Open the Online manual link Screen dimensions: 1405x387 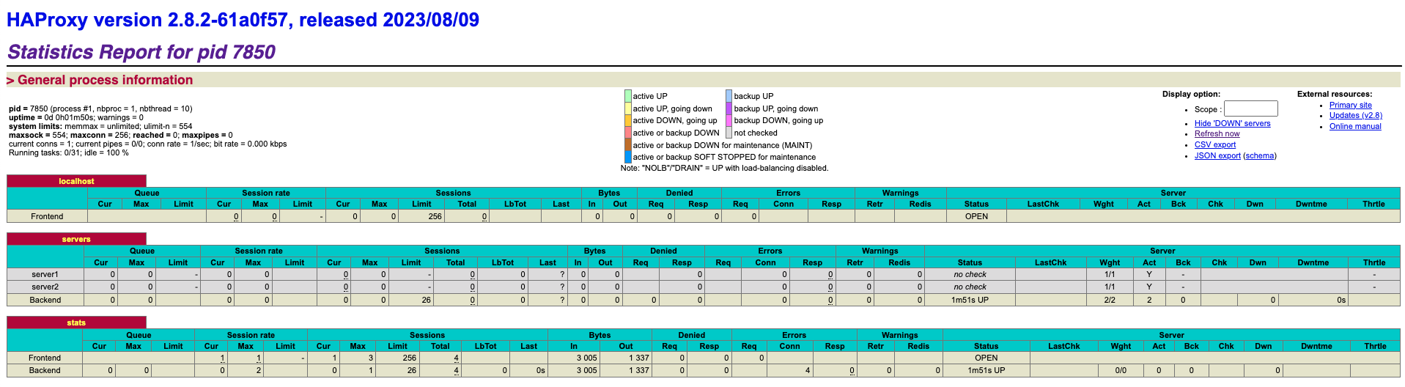[1355, 126]
